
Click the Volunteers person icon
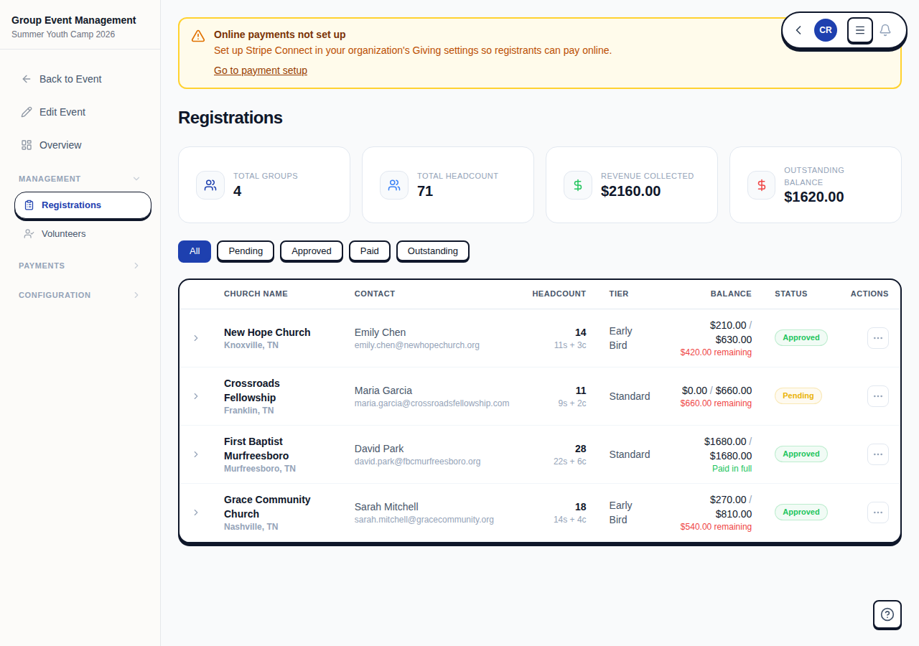click(28, 233)
